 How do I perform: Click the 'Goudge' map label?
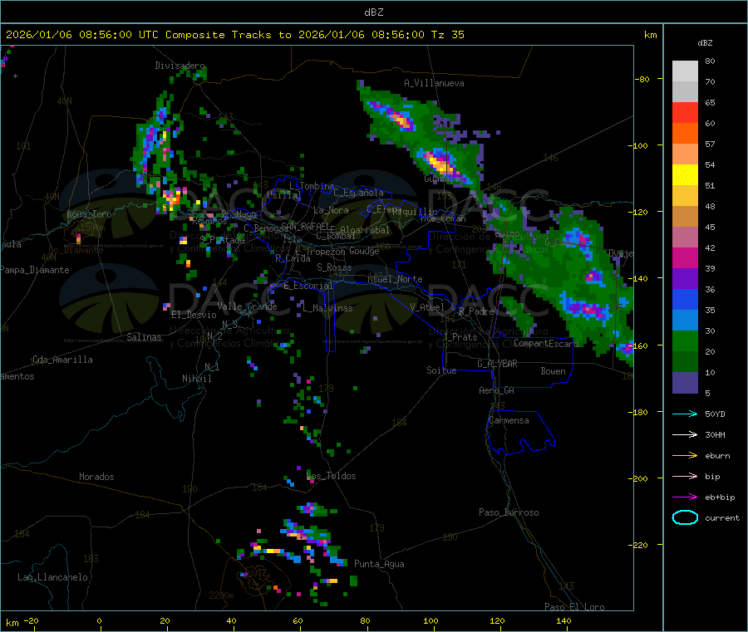pyautogui.click(x=364, y=251)
